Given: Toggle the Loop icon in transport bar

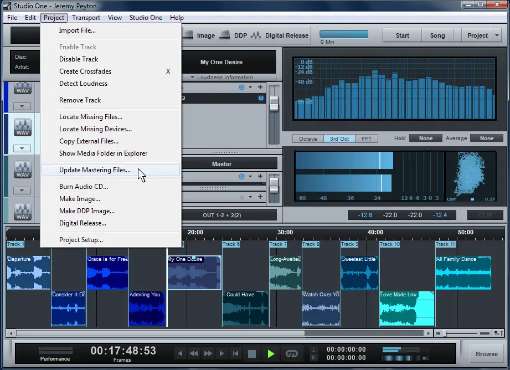Looking at the screenshot, I should 291,354.
